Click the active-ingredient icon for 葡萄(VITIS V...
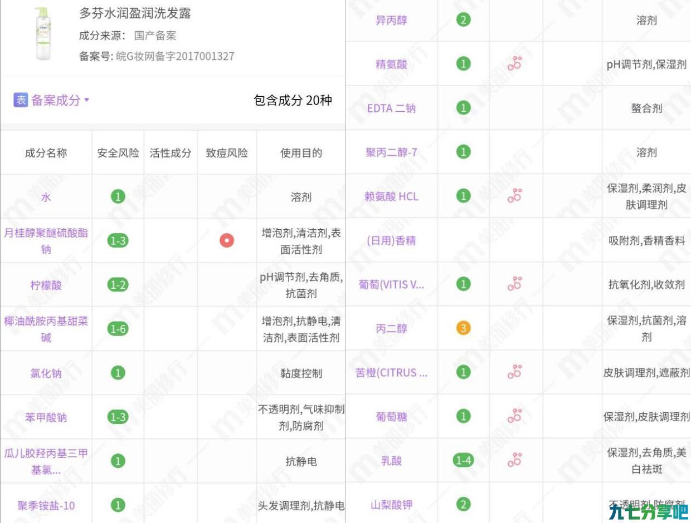The width and height of the screenshot is (691, 523). 515,284
